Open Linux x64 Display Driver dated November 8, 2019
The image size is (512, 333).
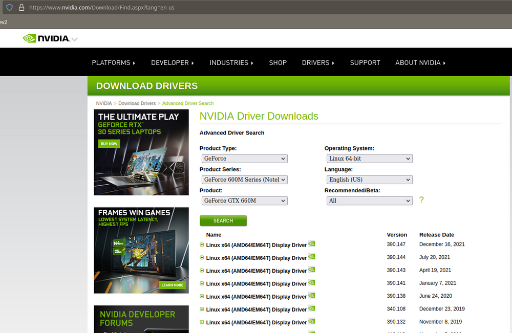pos(257,323)
